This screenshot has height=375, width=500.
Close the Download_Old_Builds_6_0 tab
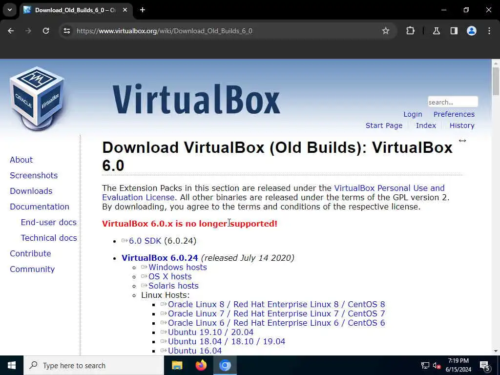[x=125, y=10]
